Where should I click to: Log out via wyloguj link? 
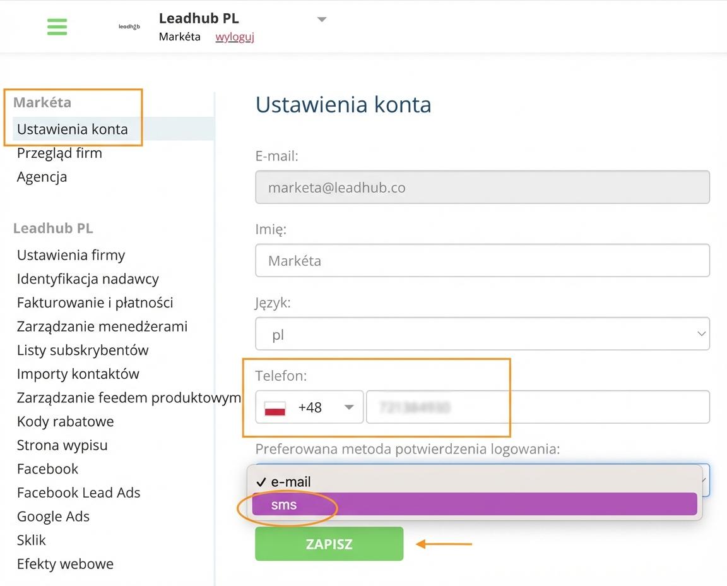coord(235,37)
